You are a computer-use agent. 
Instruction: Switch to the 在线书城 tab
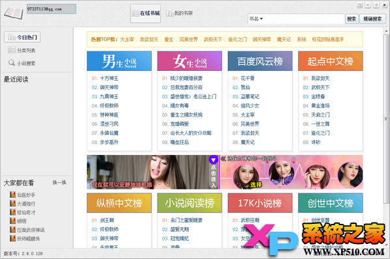146,14
